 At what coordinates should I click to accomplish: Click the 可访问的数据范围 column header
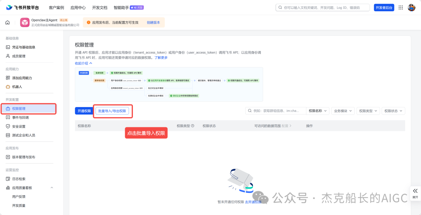[x=267, y=126]
